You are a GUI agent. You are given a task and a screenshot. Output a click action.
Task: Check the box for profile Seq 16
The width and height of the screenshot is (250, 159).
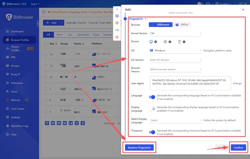tap(46, 66)
